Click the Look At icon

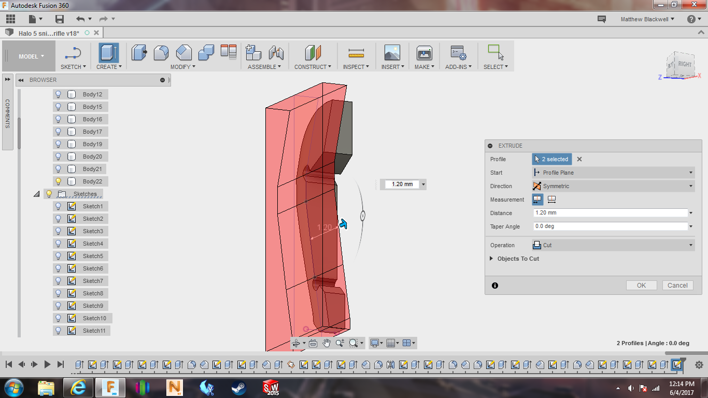313,343
